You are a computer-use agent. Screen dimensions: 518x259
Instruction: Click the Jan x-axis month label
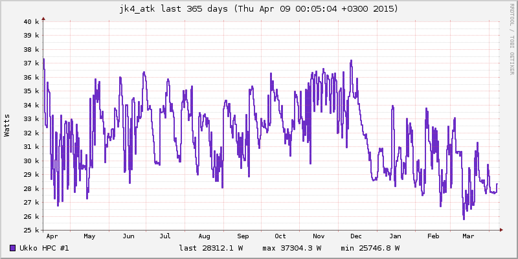(395, 236)
